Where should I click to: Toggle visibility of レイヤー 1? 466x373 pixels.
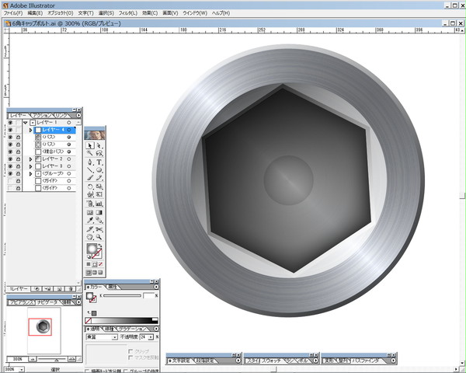click(10, 123)
